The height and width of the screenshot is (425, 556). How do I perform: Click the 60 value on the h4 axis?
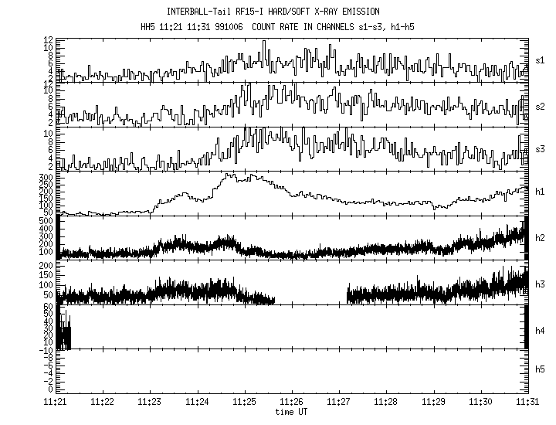48,306
